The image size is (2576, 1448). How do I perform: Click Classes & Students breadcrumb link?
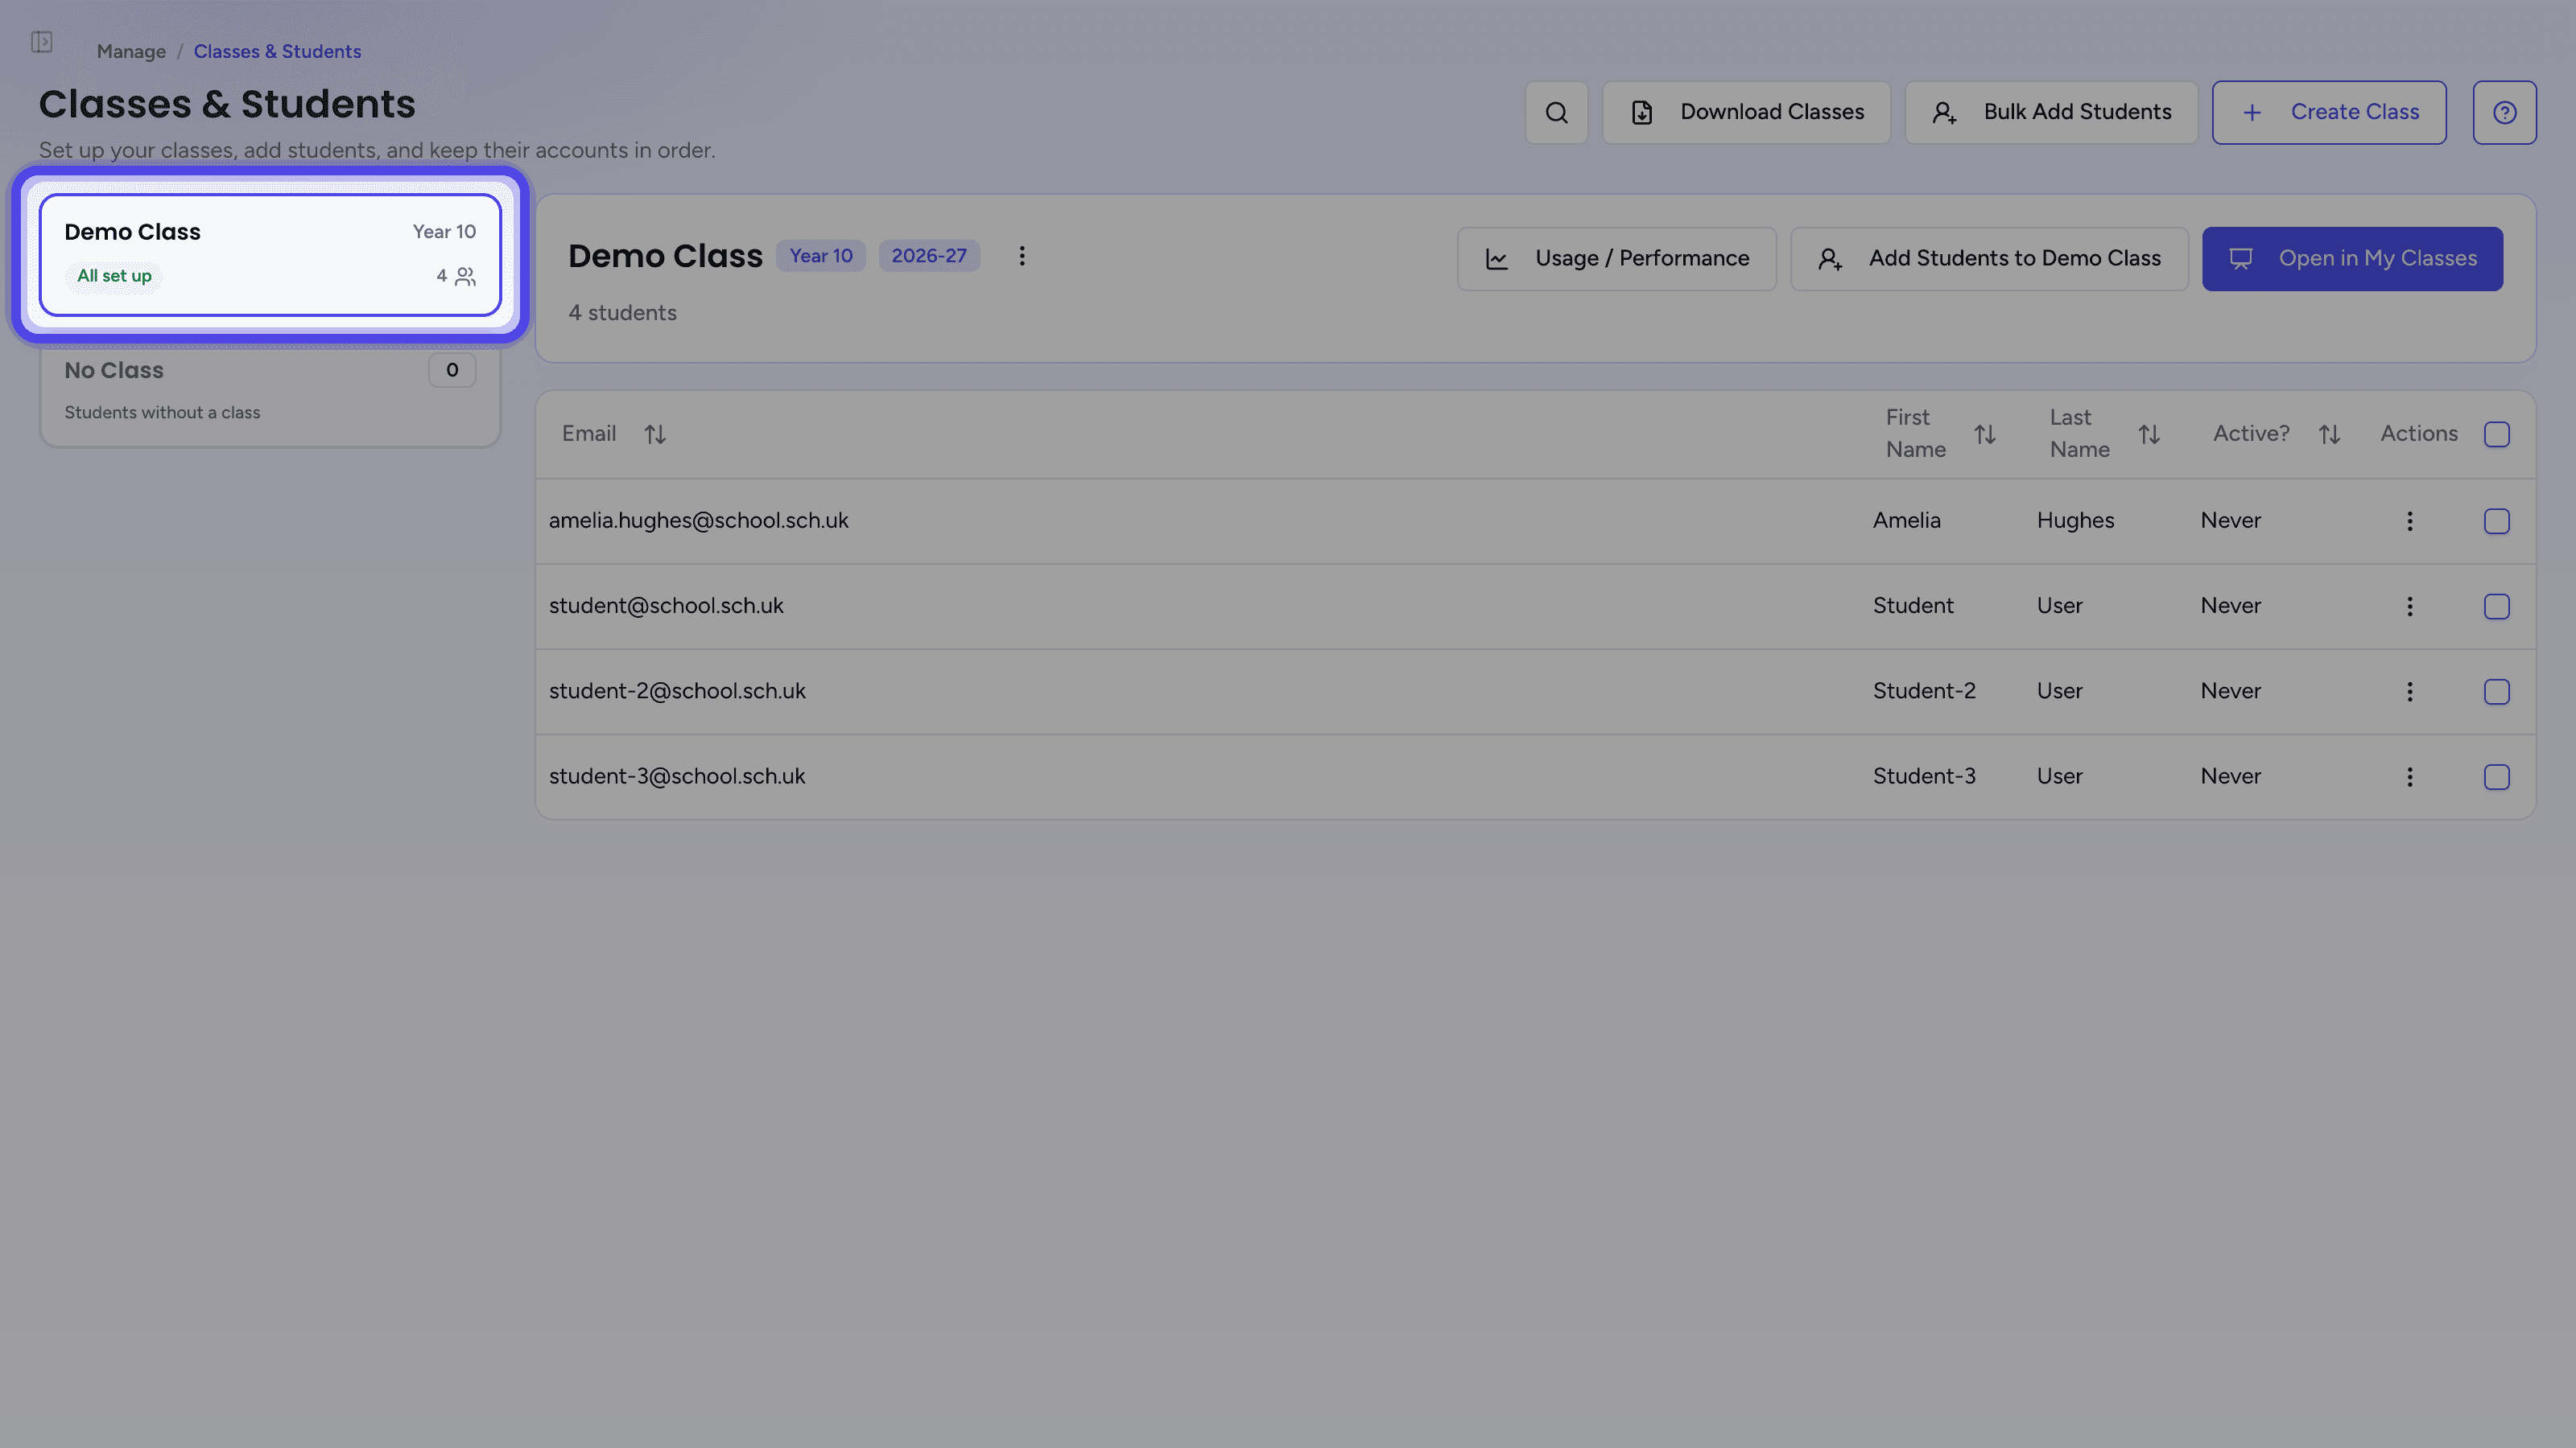point(277,51)
